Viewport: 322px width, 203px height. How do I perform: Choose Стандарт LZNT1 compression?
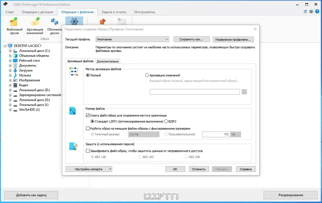click(92, 122)
